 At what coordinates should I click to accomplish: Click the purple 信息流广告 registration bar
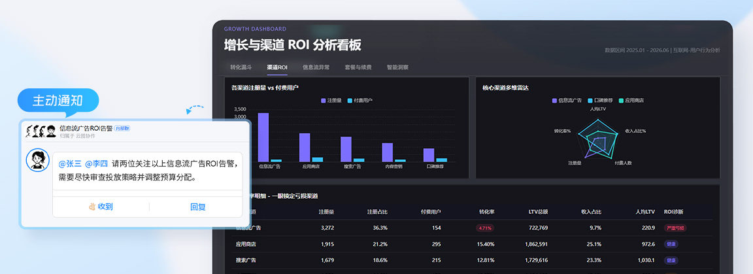(263, 137)
